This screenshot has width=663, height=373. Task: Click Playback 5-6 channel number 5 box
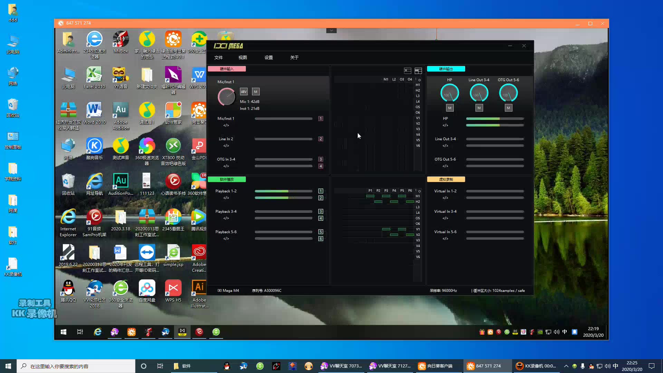coord(320,232)
